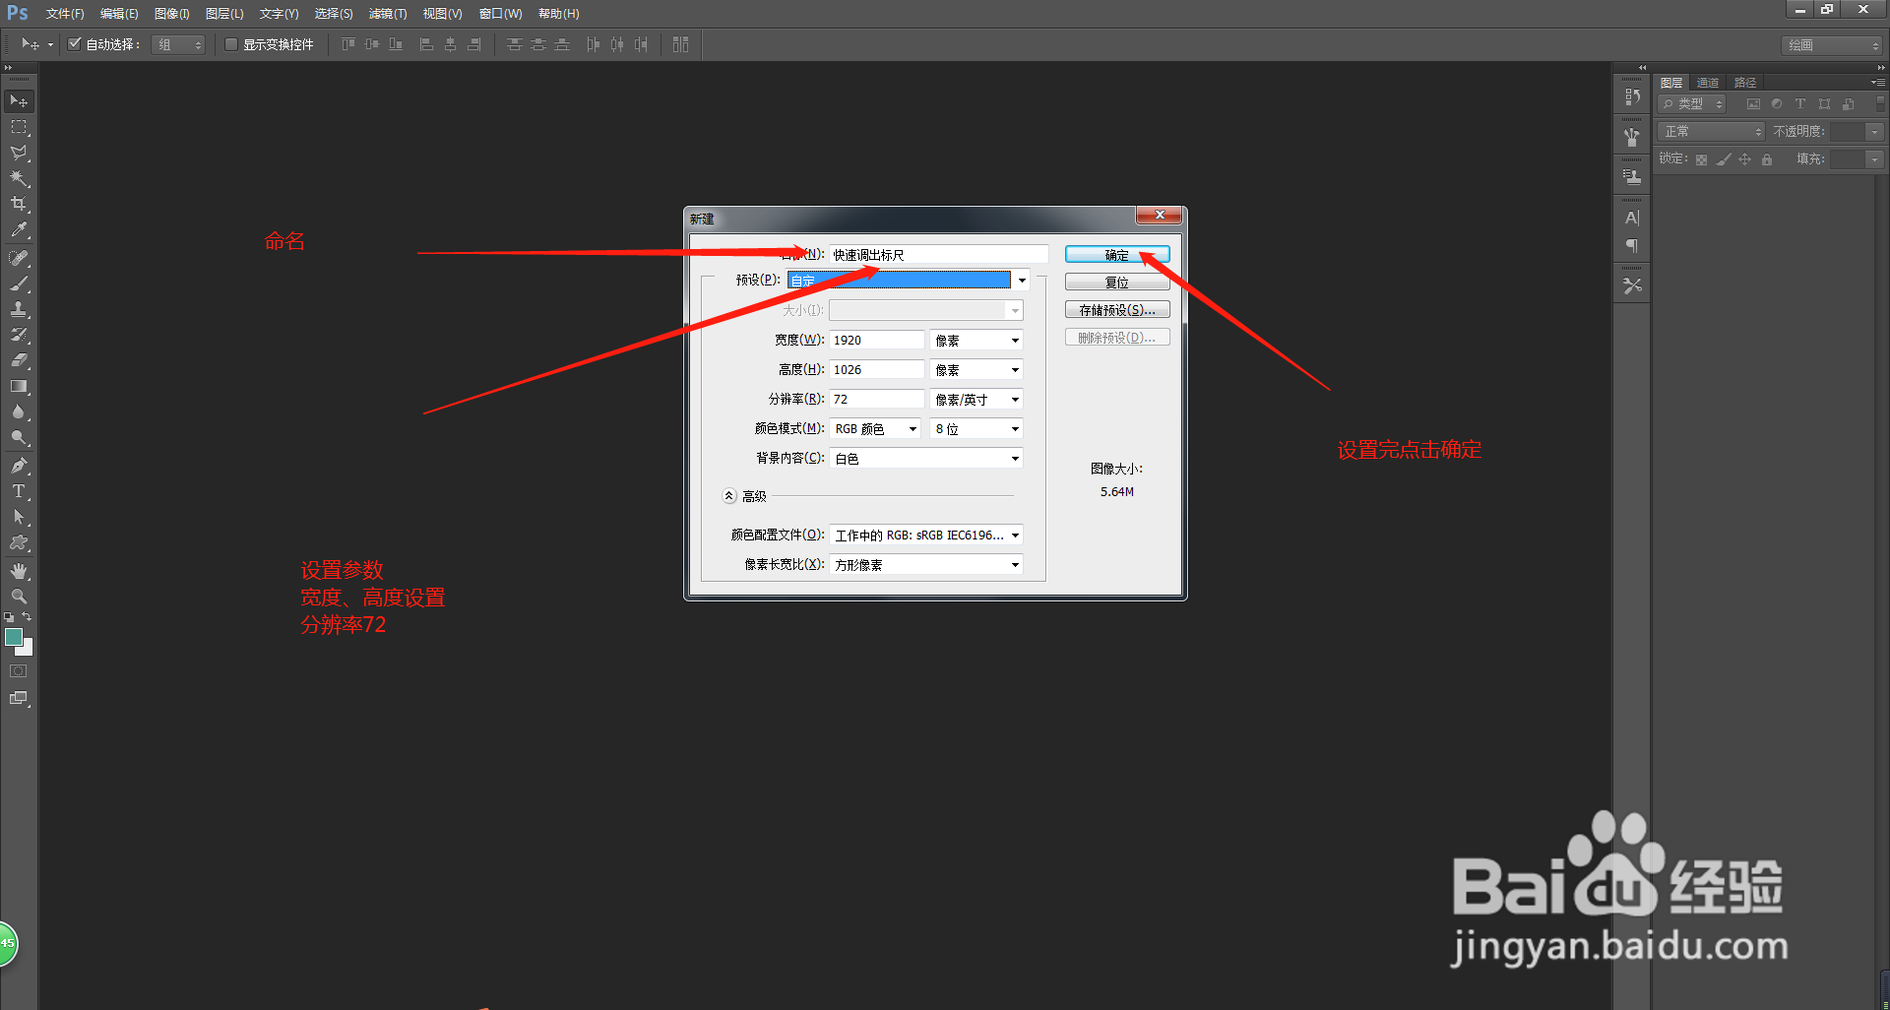Swap foreground and background colors

click(27, 616)
